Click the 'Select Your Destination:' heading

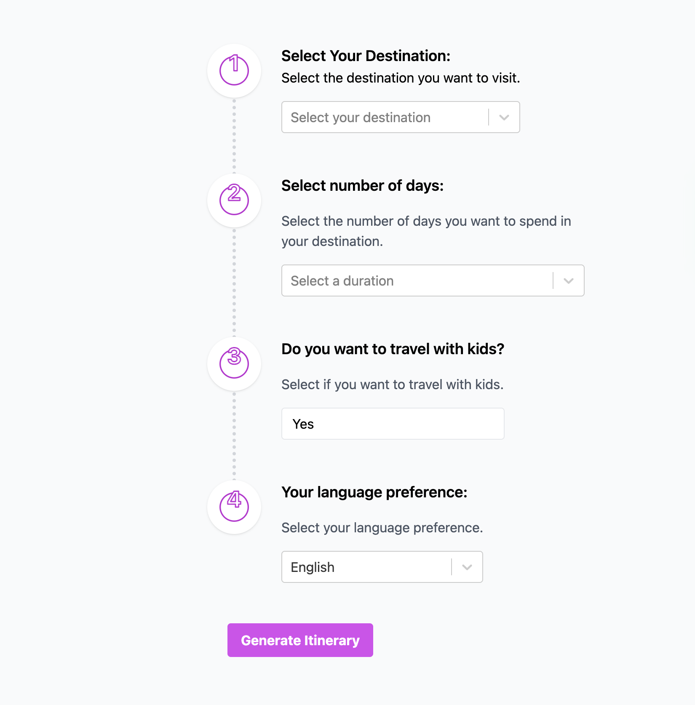tap(366, 56)
